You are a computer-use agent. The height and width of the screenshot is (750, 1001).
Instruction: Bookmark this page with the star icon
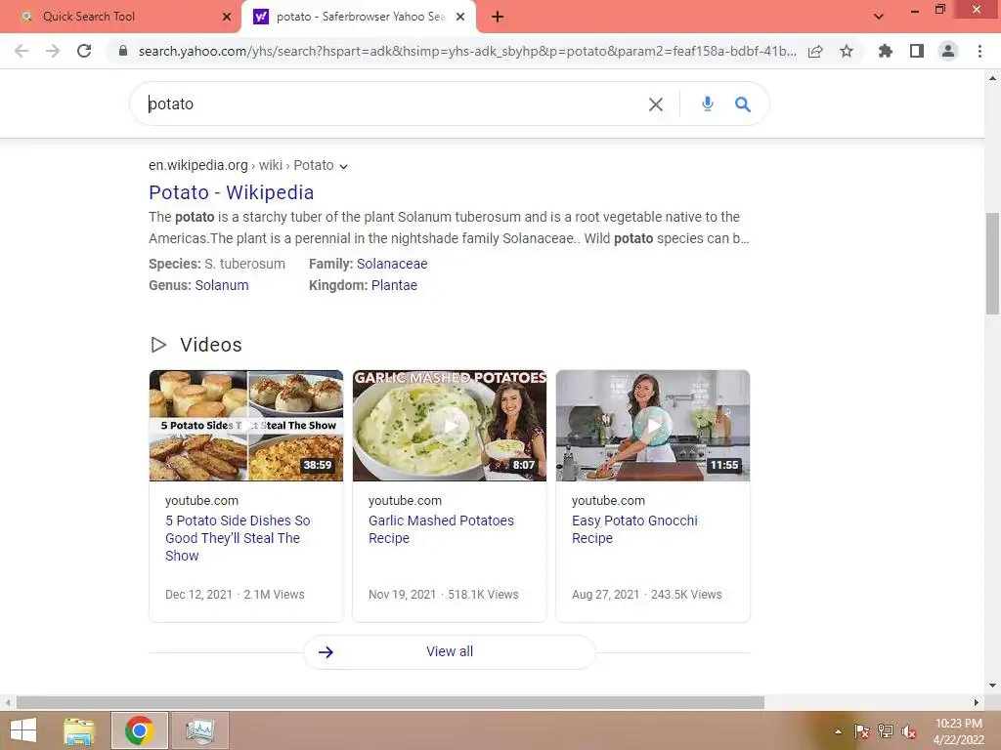[x=847, y=51]
